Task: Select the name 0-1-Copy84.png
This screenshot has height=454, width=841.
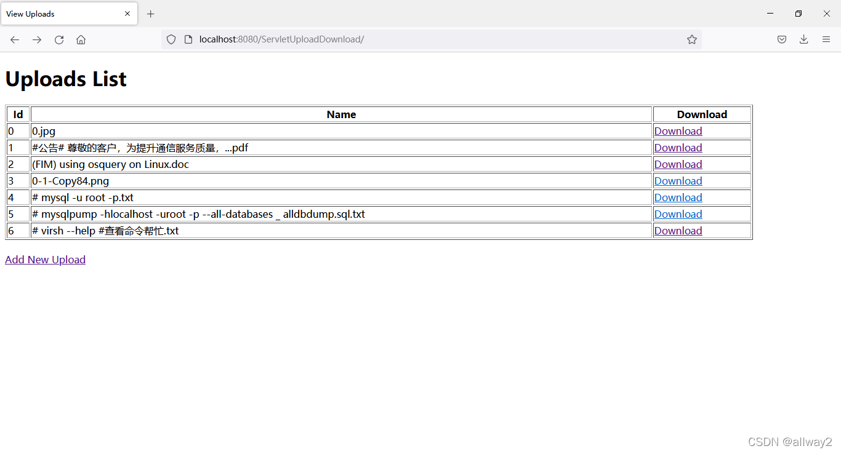Action: click(x=71, y=181)
